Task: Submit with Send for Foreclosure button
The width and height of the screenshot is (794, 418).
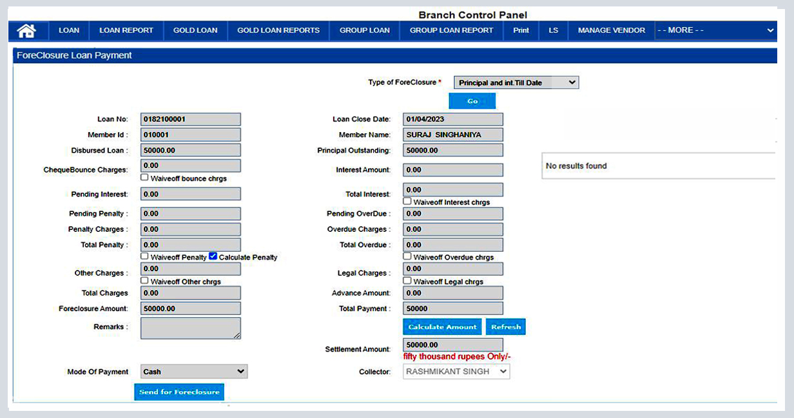Action: coord(179,392)
